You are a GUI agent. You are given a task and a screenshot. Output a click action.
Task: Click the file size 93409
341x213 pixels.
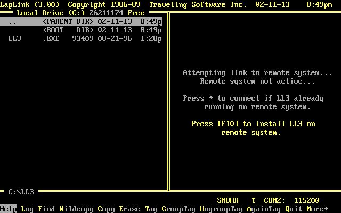click(x=83, y=38)
